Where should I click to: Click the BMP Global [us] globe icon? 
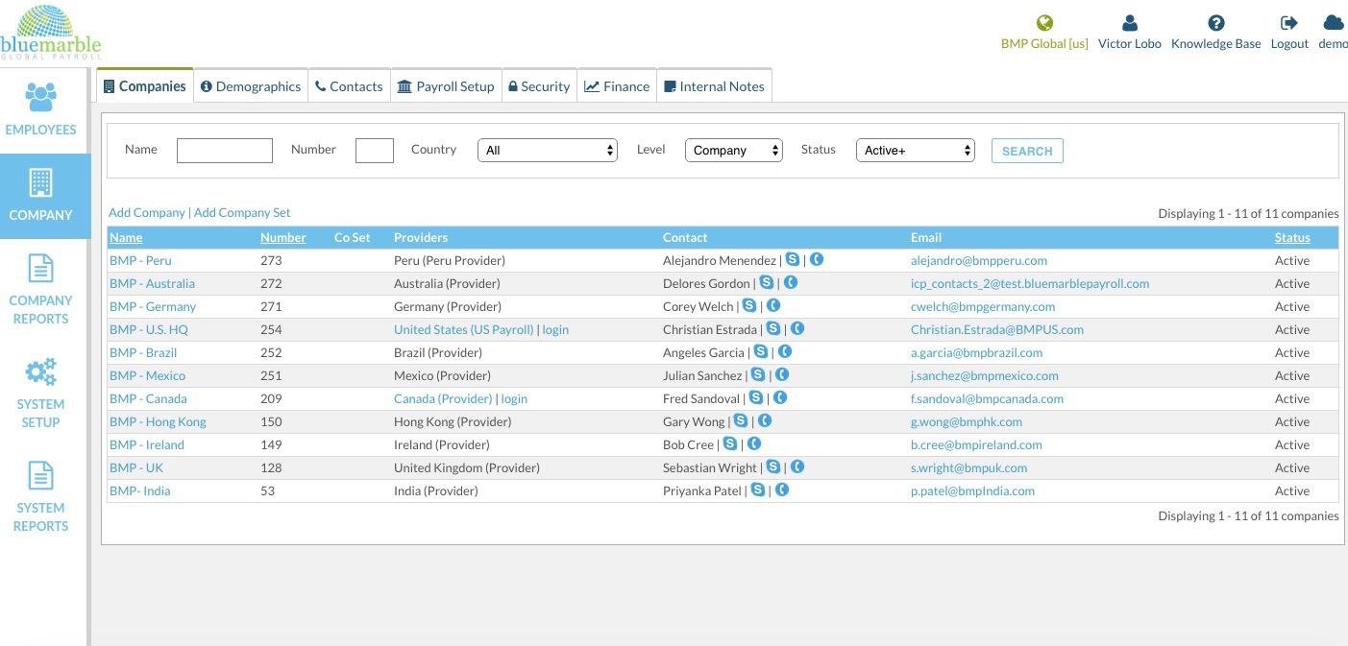[1044, 23]
